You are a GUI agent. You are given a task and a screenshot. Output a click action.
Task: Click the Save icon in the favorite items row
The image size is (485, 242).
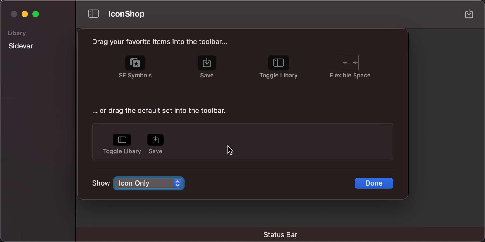(207, 63)
